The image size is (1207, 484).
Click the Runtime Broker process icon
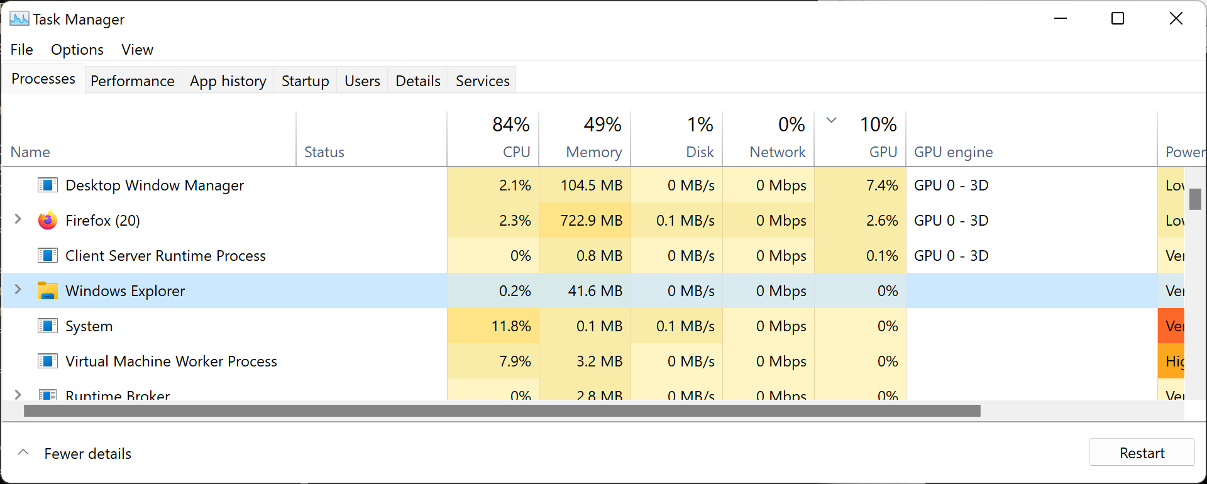(47, 395)
